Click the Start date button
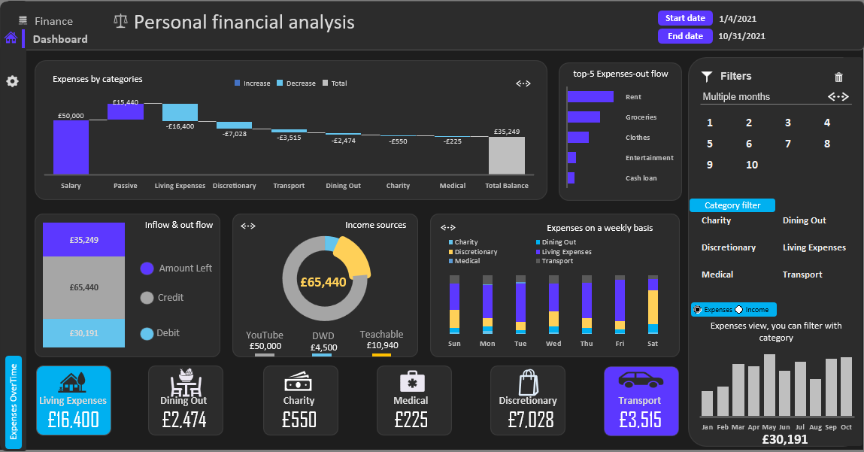864x452 pixels. click(x=685, y=18)
